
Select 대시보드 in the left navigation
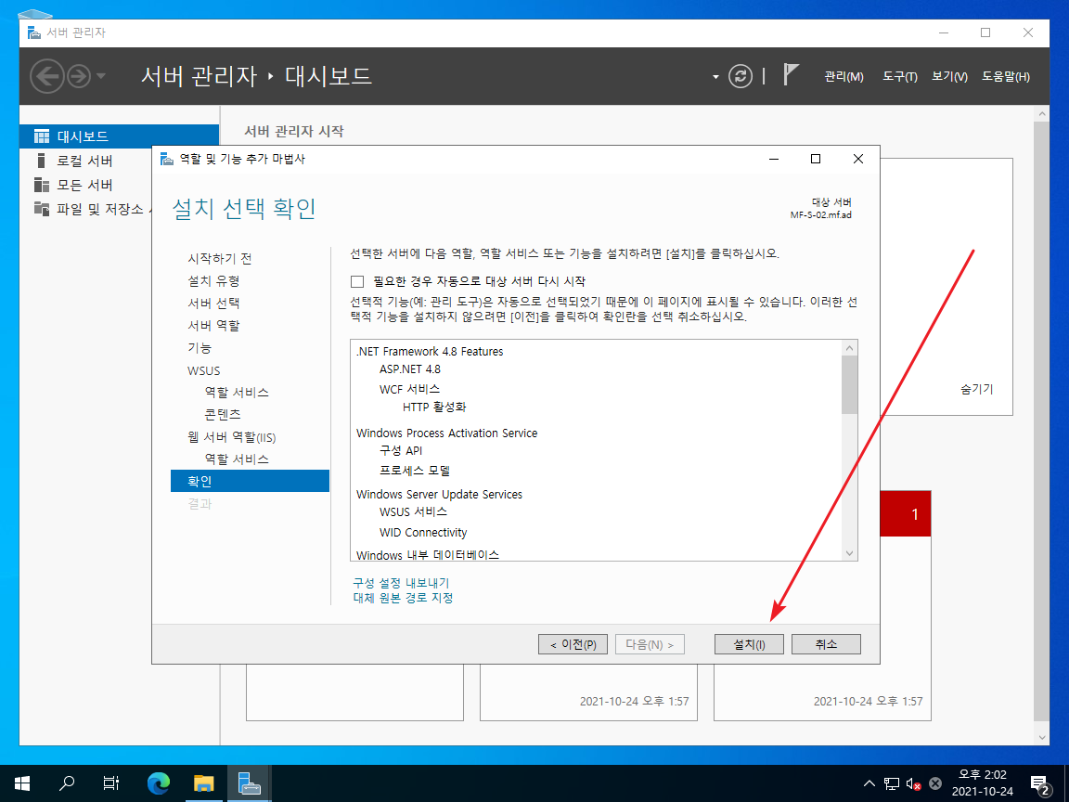point(120,136)
